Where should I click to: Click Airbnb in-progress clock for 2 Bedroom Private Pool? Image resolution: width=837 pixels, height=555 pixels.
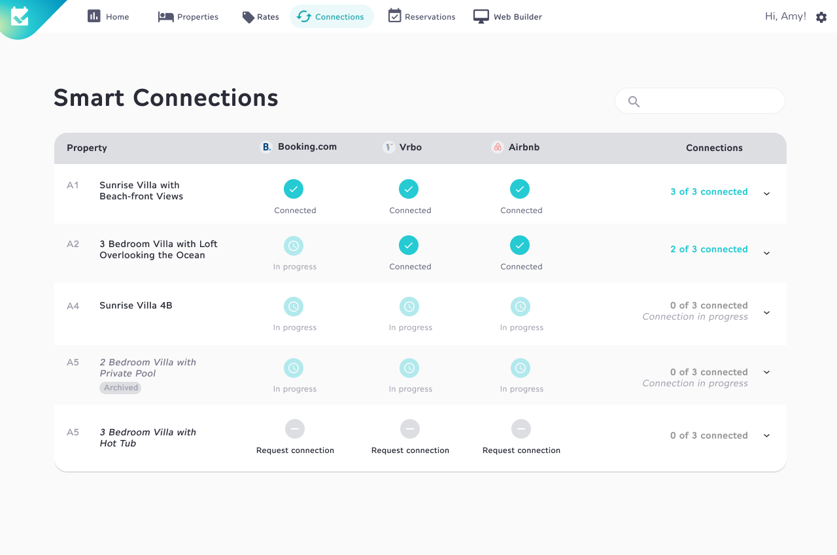(521, 368)
